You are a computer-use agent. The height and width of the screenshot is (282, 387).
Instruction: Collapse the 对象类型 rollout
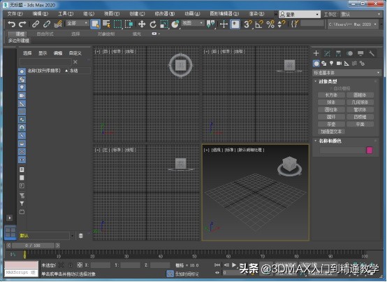328,81
